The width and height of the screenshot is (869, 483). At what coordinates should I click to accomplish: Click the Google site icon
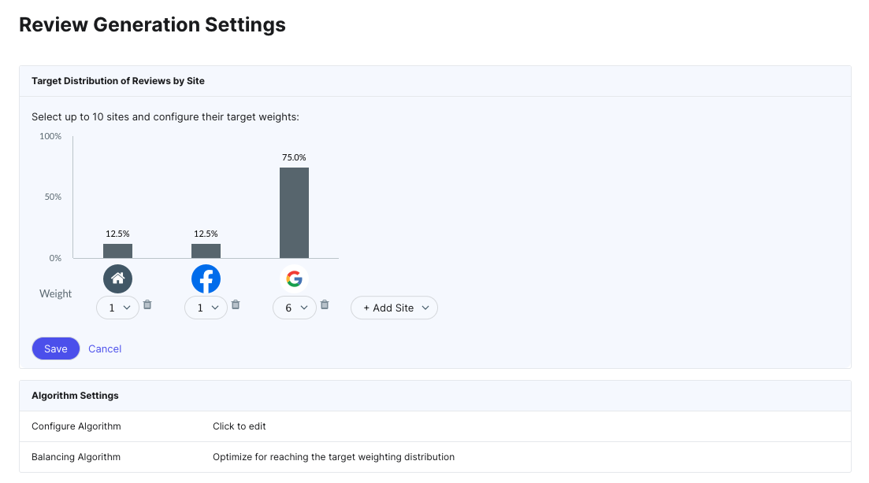tap(294, 278)
